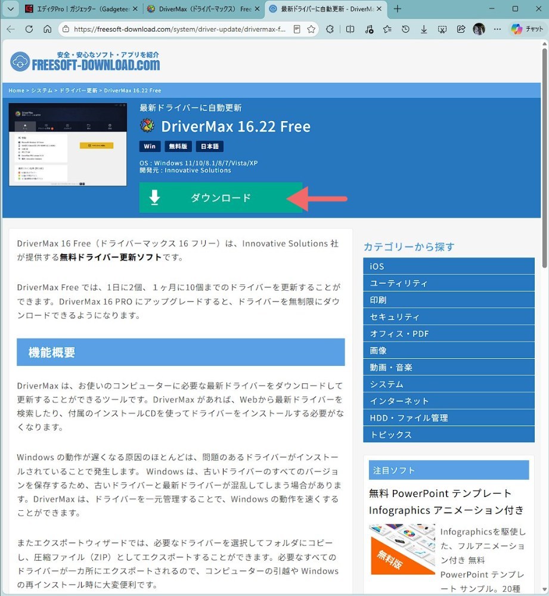Close the エディタPro tab

[x=135, y=9]
